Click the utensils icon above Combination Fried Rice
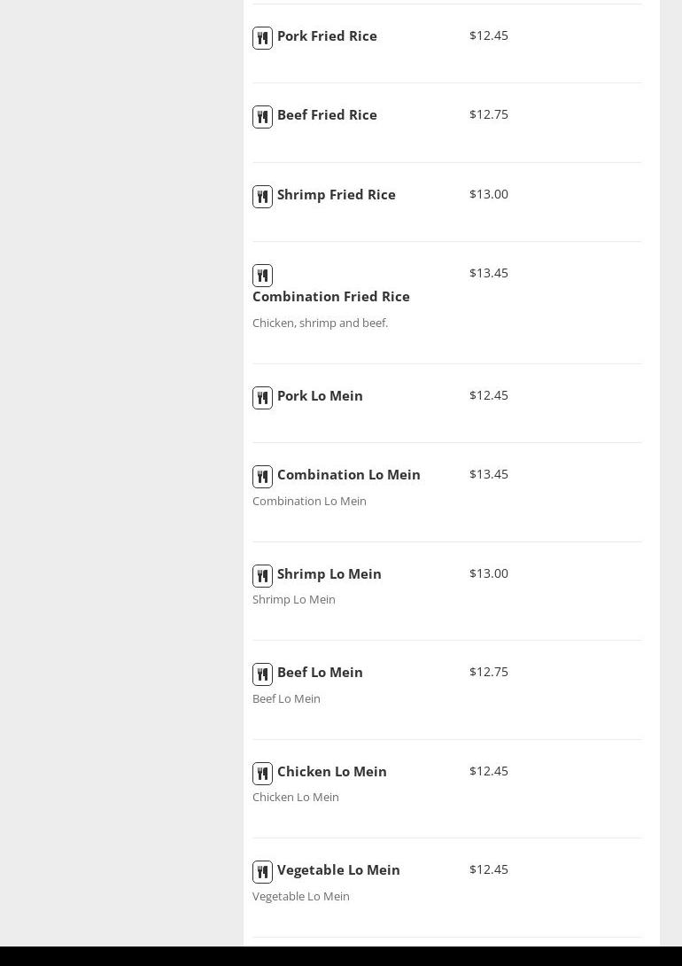The width and height of the screenshot is (682, 966). (x=262, y=276)
